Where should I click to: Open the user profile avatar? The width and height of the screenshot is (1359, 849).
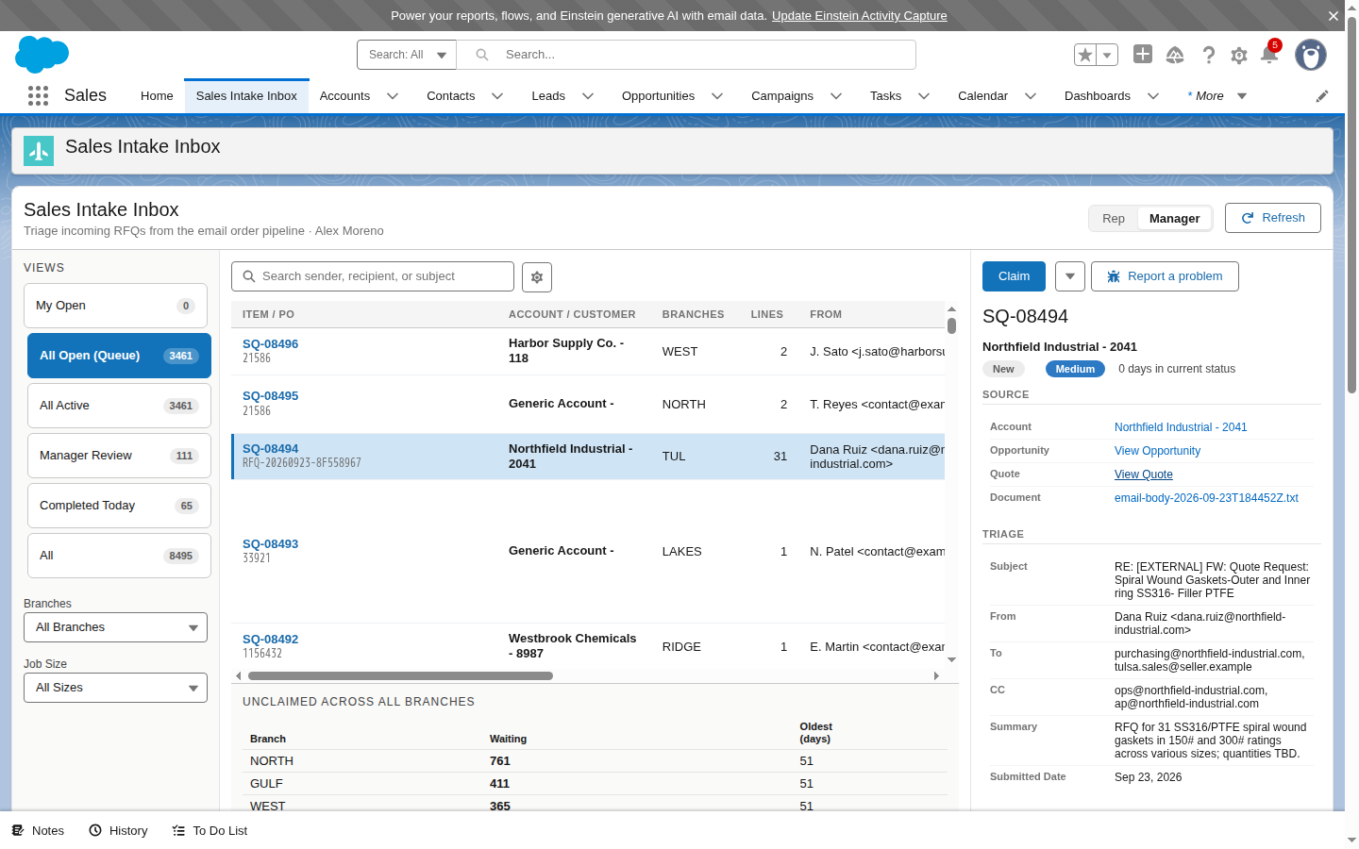[x=1311, y=55]
